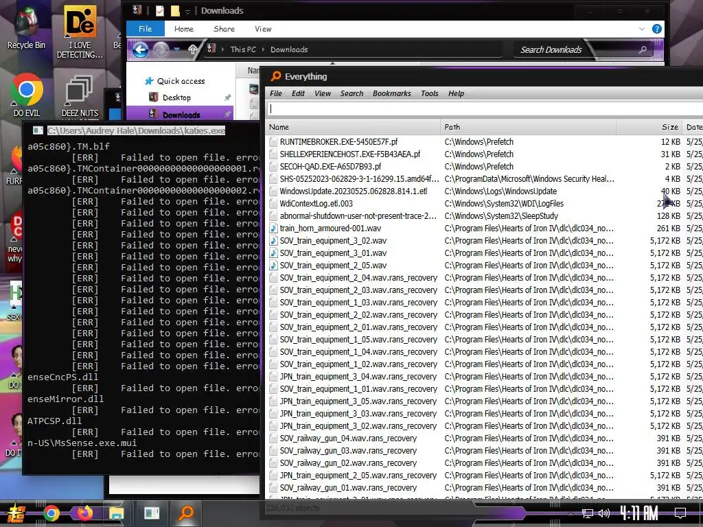Click the magnifier icon in Search Downloads
The width and height of the screenshot is (703, 527).
(x=643, y=49)
